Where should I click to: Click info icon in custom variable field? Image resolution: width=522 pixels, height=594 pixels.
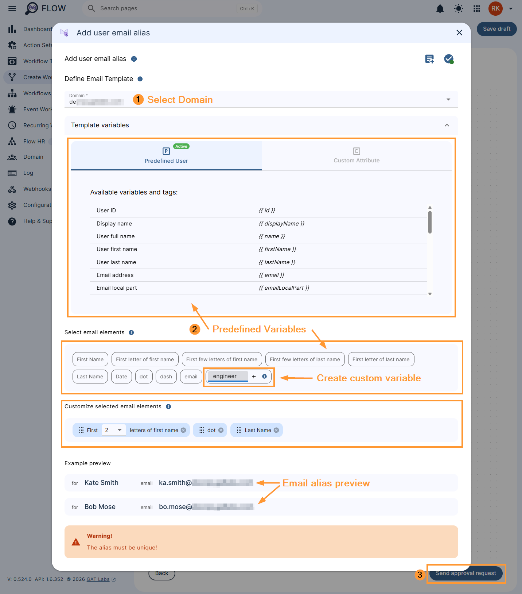tap(264, 377)
